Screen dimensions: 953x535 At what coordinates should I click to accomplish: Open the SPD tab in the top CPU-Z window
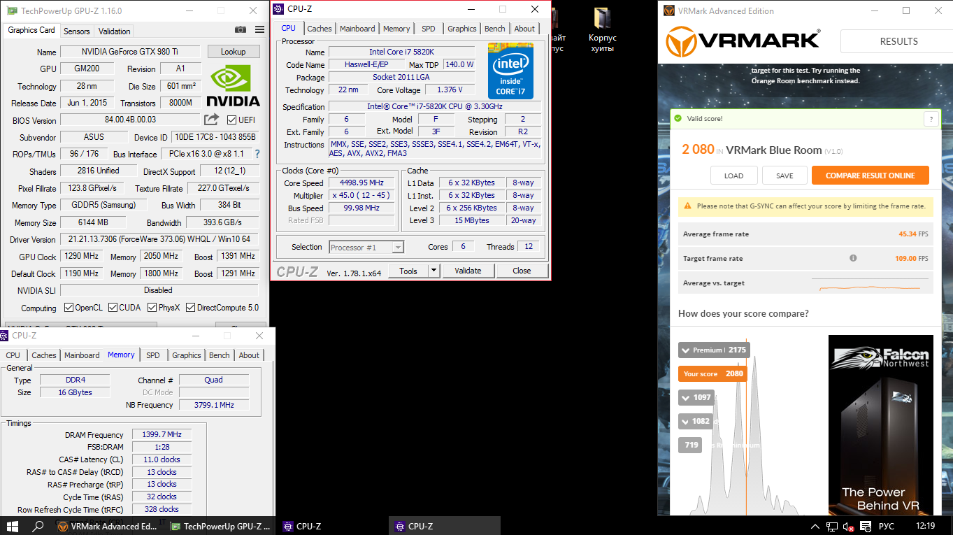(x=428, y=29)
